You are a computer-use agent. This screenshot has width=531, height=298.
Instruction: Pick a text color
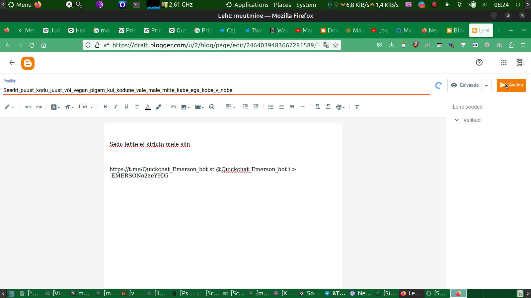(x=148, y=107)
